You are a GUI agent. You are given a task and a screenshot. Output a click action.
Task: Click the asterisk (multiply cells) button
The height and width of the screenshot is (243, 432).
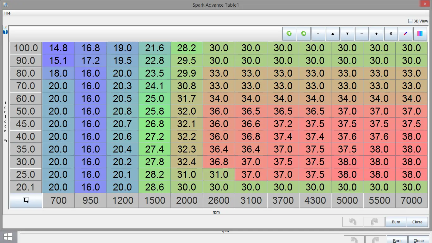click(x=391, y=34)
